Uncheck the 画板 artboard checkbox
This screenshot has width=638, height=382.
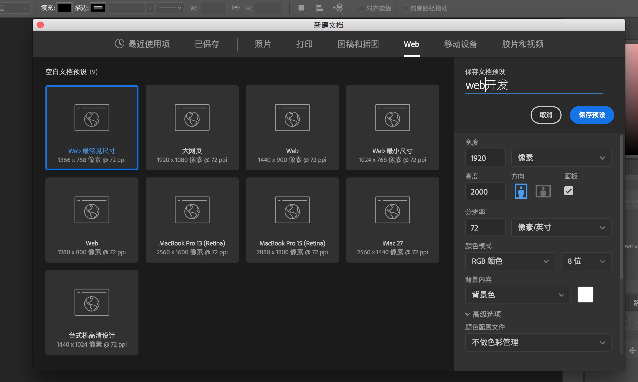[569, 191]
